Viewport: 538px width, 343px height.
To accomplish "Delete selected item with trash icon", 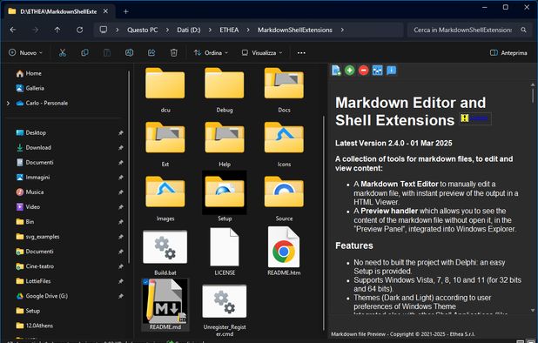I will (173, 53).
